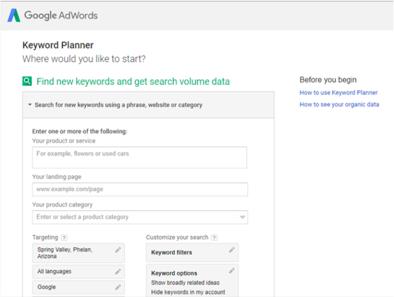The height and width of the screenshot is (297, 394).
Task: Open product category dropdown arrow
Action: (242, 217)
